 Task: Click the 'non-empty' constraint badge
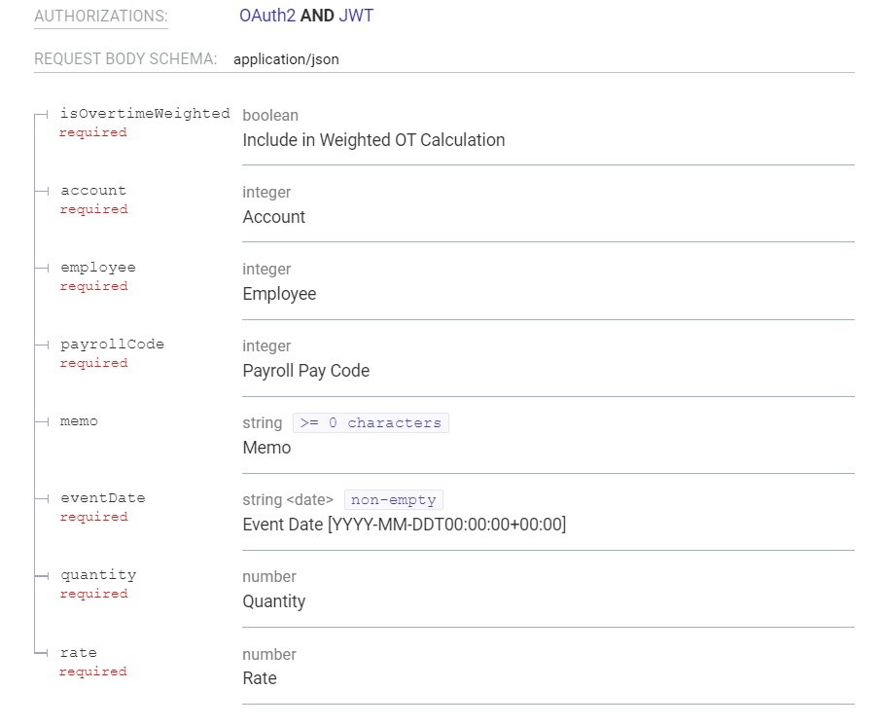tap(394, 499)
